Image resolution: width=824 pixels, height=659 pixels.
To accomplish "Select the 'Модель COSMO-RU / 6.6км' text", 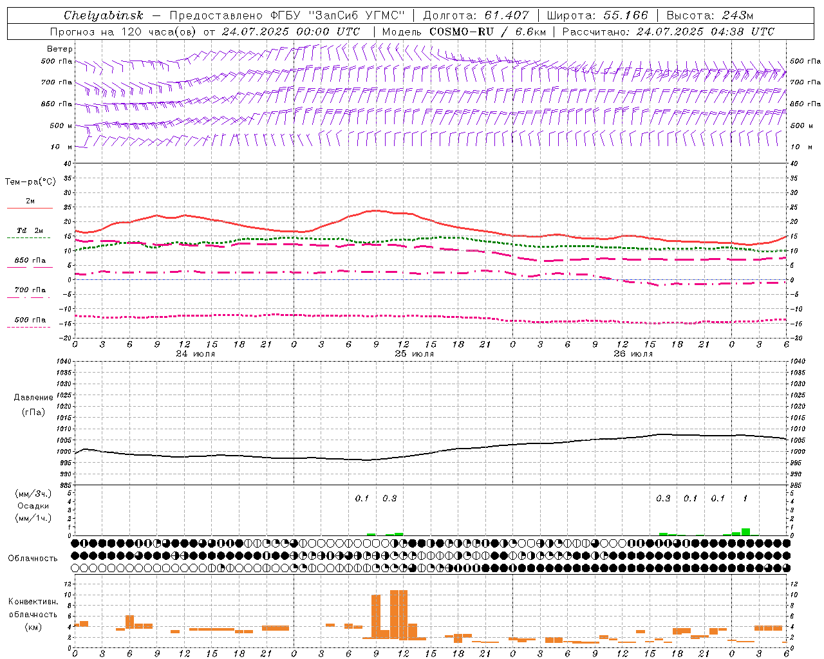I will tap(464, 32).
